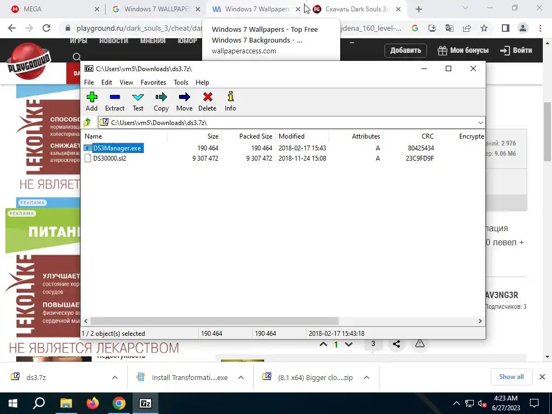
Task: Open the View menu in 7-Zip
Action: click(126, 82)
